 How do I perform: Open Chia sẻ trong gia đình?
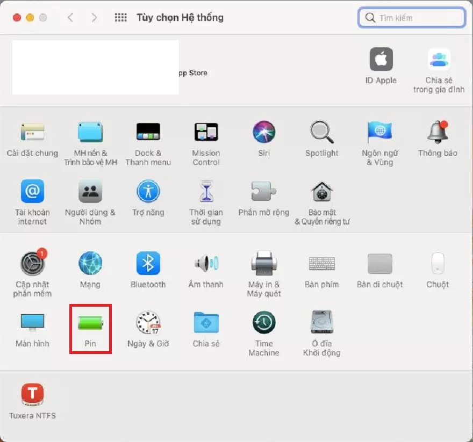coord(439,60)
